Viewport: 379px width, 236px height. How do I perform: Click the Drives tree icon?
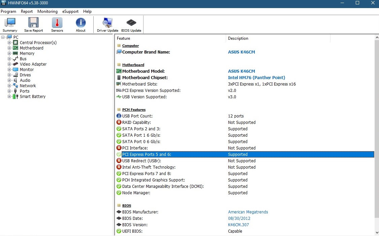click(15, 75)
